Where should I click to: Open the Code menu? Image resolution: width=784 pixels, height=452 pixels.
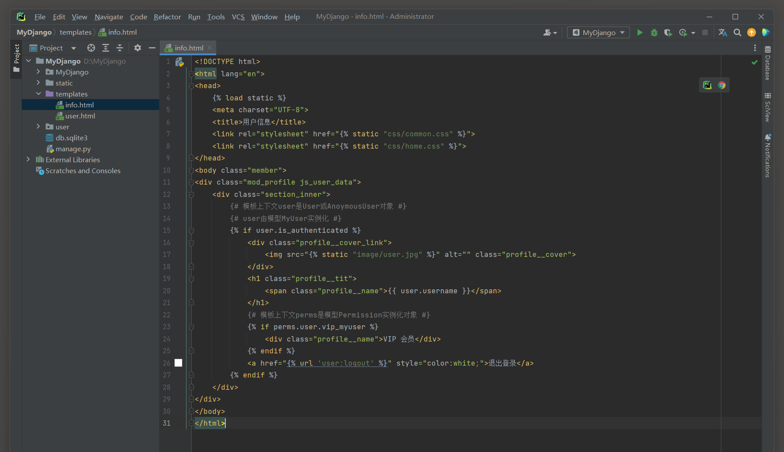coord(139,17)
